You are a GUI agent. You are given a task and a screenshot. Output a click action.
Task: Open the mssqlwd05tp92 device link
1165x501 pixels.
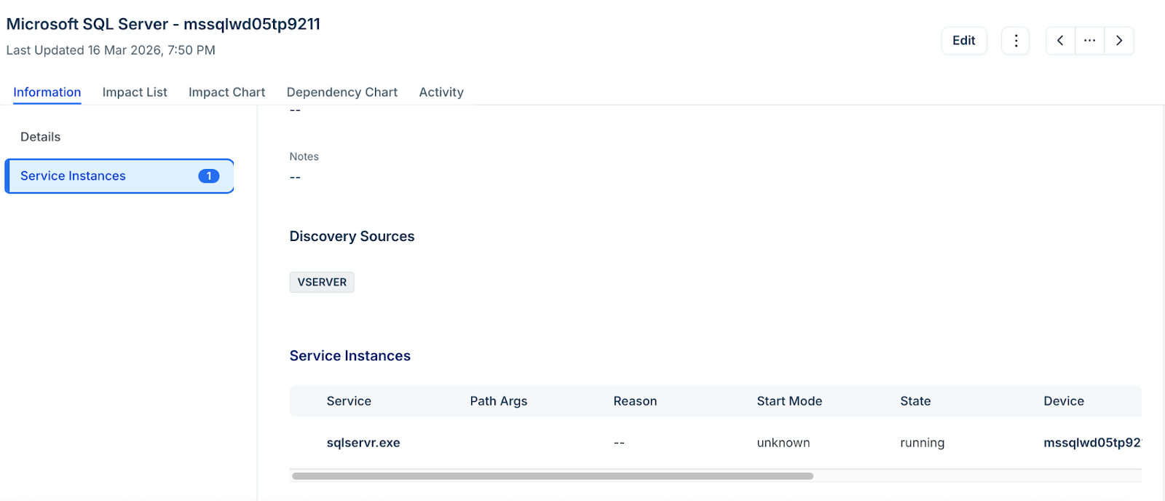coord(1092,443)
